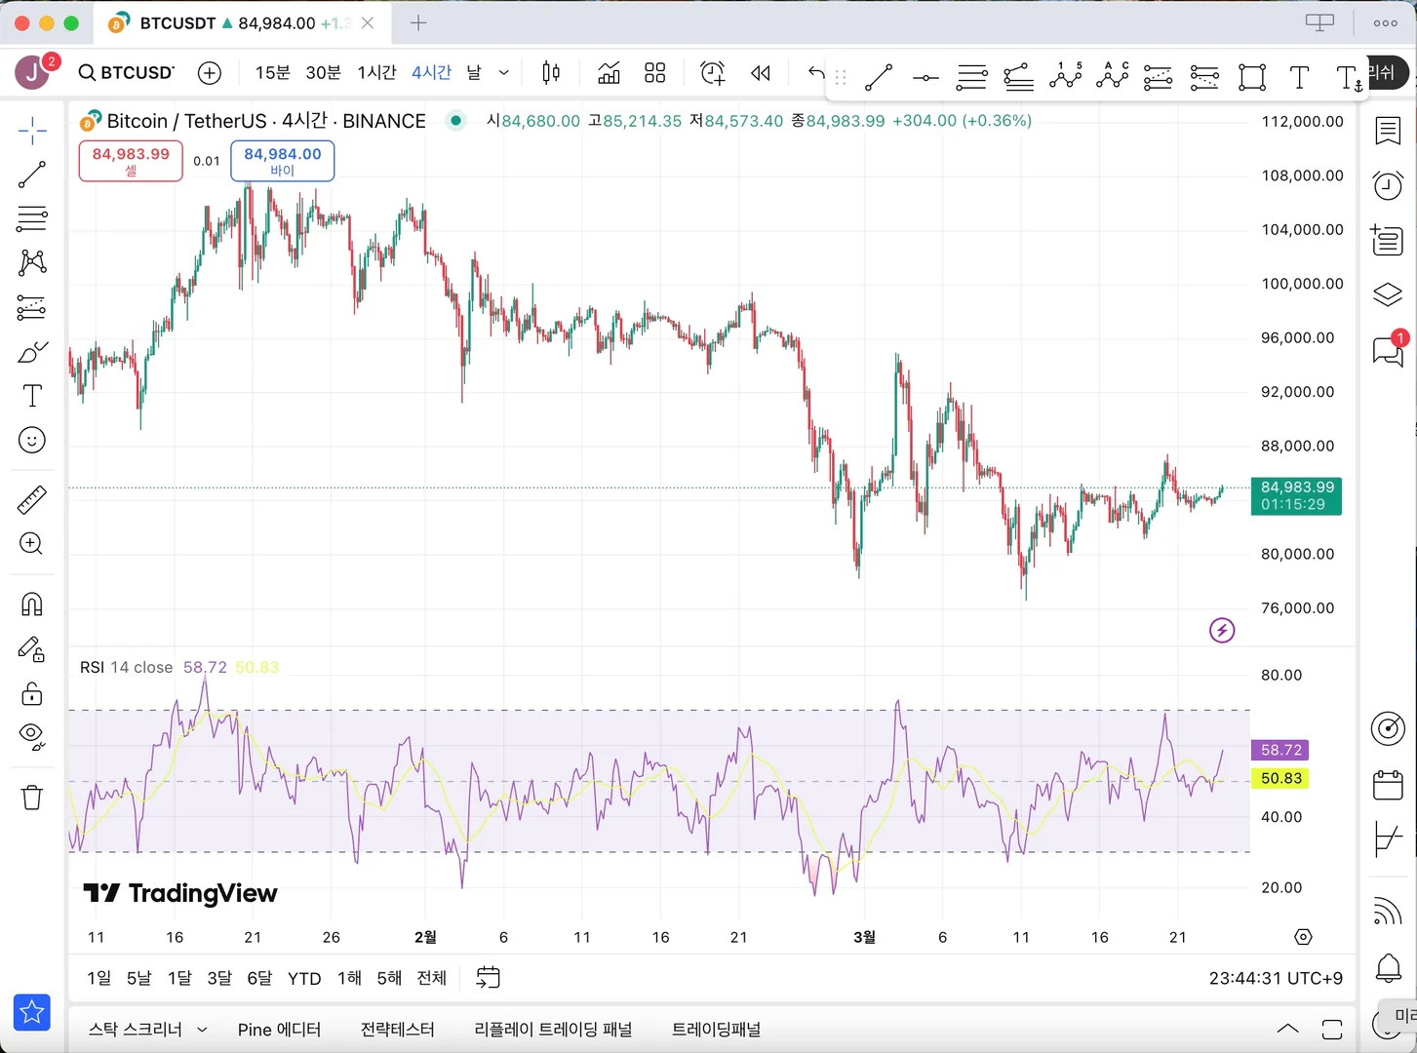Create a new price alert
Screen dimensions: 1417x1053
[713, 73]
